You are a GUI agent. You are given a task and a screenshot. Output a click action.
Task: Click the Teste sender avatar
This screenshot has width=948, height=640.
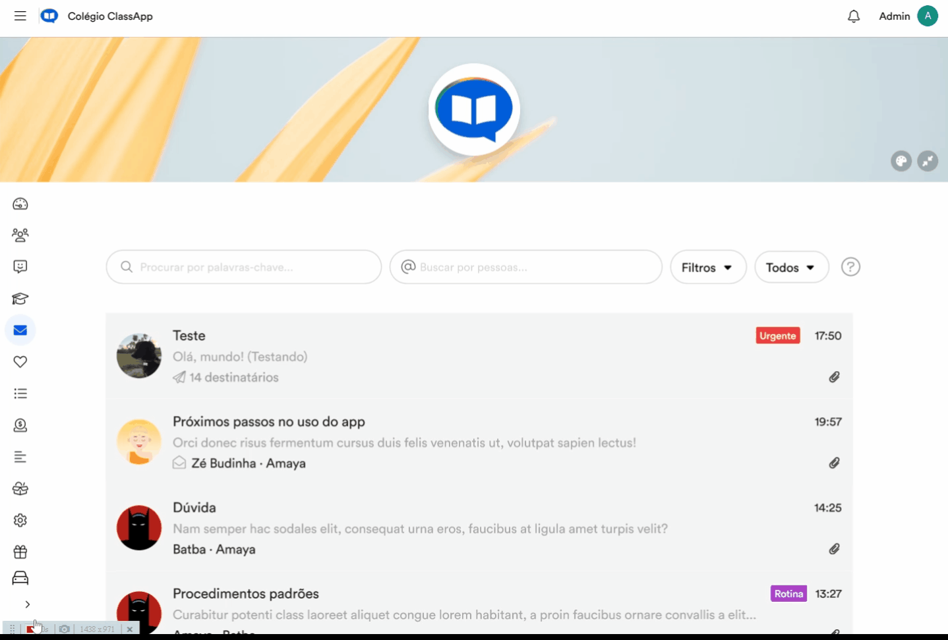point(139,356)
